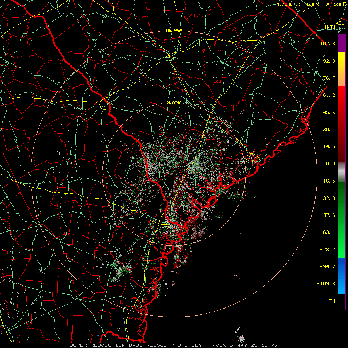The image size is (348, 348).
Task: Click the blue segment of the velocity color bar
Action: 341,276
